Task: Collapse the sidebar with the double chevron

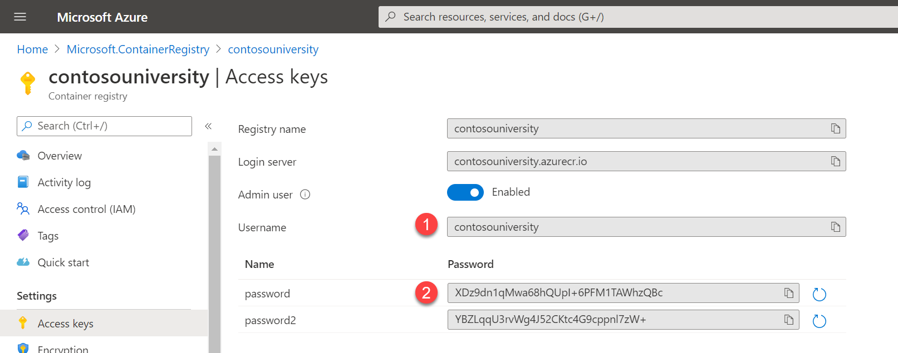Action: click(x=208, y=126)
